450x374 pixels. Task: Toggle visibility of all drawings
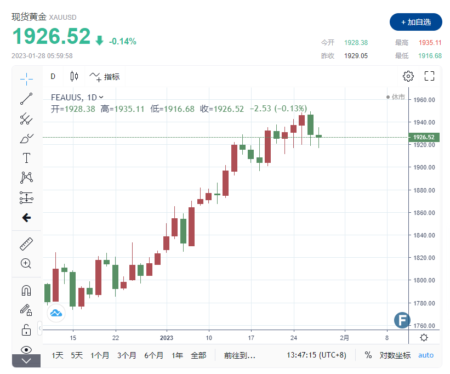[26, 349]
